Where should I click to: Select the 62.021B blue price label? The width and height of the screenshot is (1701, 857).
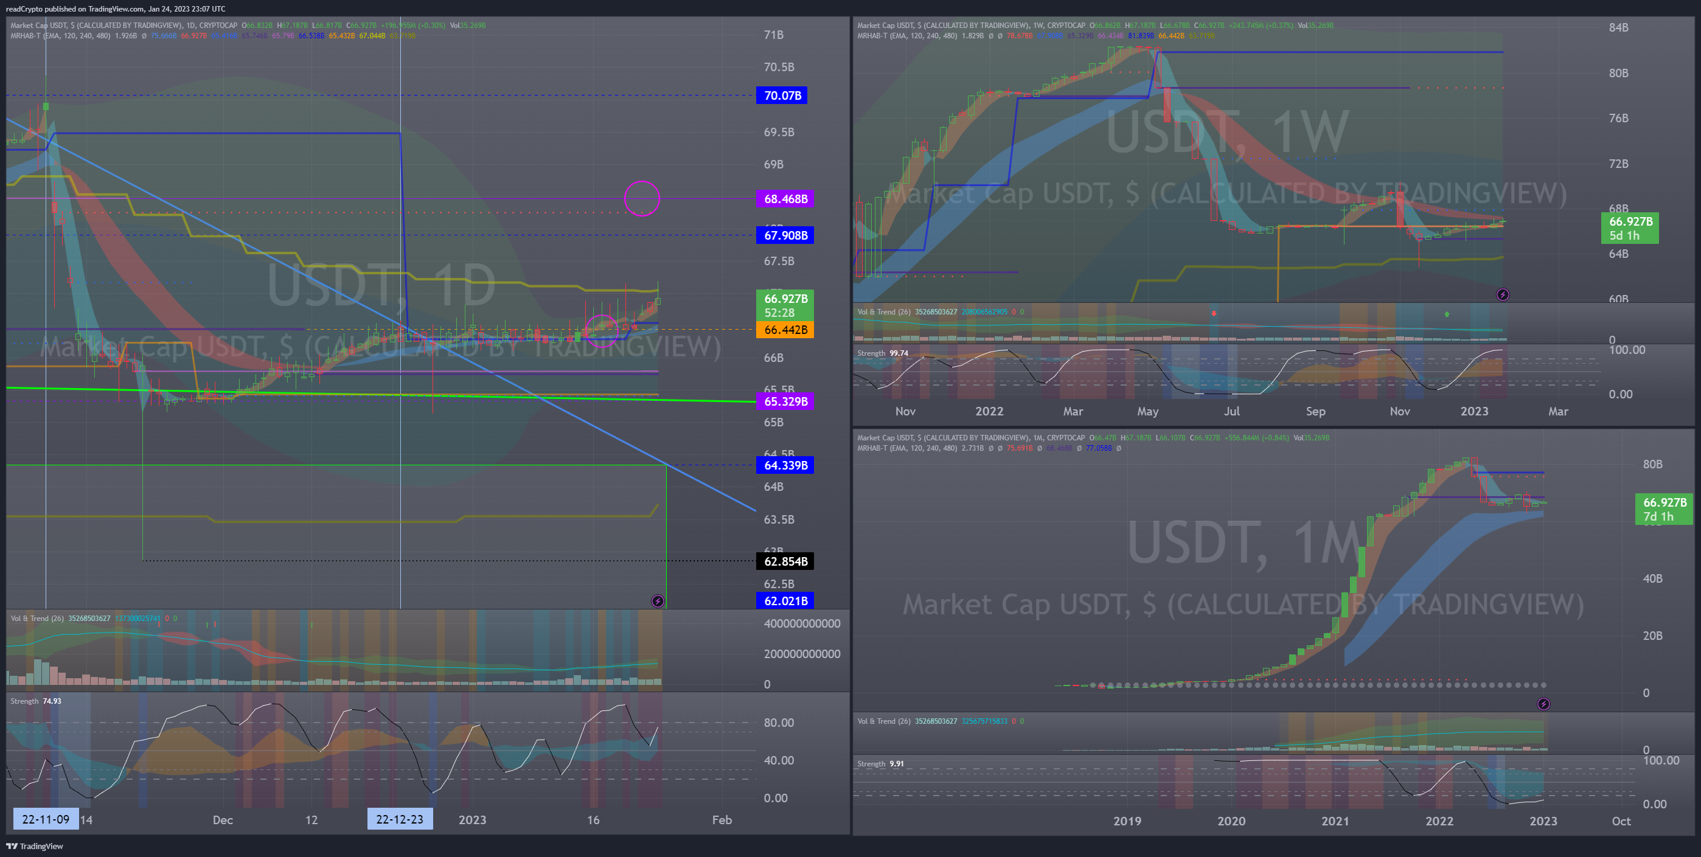click(785, 601)
